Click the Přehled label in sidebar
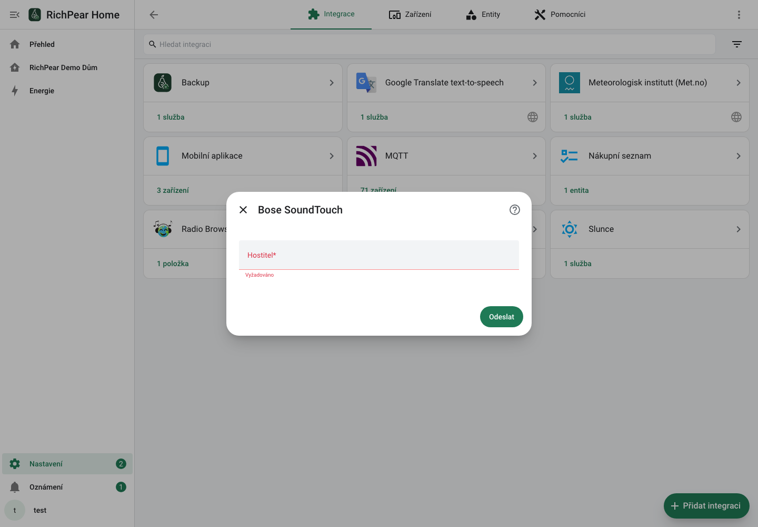 pos(42,44)
